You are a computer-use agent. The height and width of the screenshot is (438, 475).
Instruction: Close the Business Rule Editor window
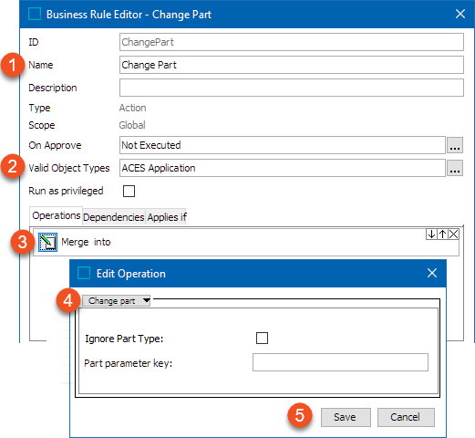pos(460,14)
